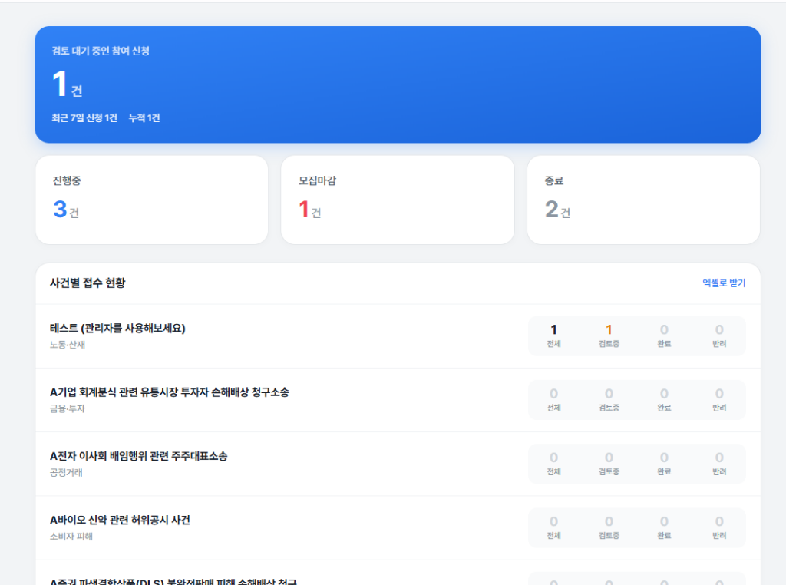The height and width of the screenshot is (585, 786).
Task: Select the 진행중 3건 summary card
Action: tap(152, 200)
